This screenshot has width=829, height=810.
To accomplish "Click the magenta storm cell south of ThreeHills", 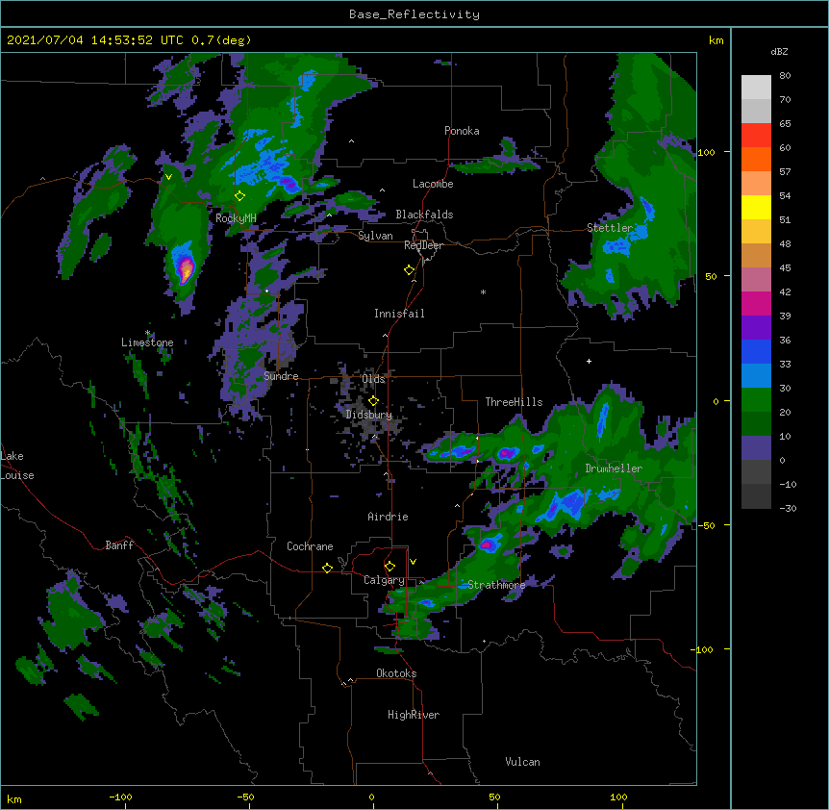I will 506,453.
